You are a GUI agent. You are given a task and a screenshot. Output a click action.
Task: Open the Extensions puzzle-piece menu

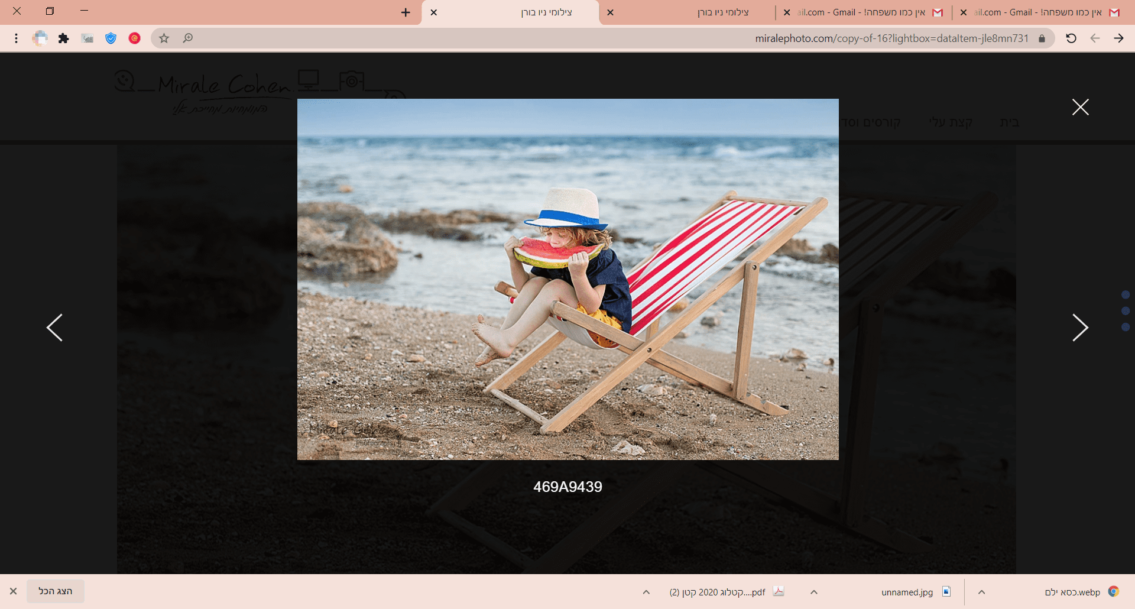64,38
